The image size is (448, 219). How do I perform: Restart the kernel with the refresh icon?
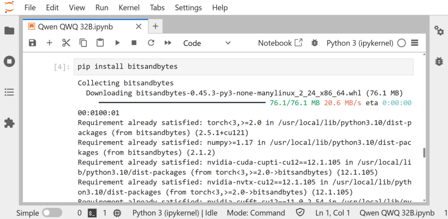[x=151, y=43]
